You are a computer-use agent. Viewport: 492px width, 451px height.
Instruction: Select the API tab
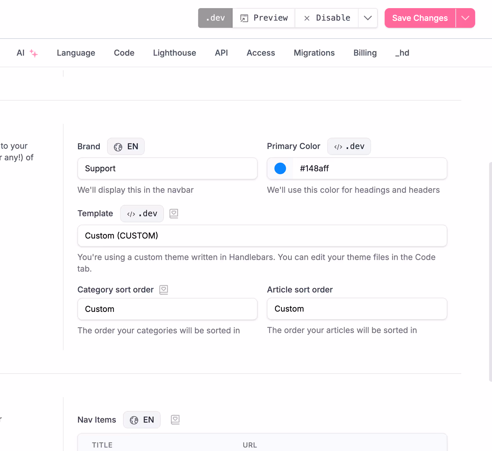[221, 53]
